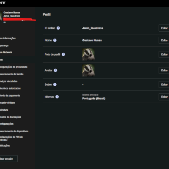The image size is (169, 169).
Task: Open the PlayStation Network sidebar section
Action: point(6,52)
